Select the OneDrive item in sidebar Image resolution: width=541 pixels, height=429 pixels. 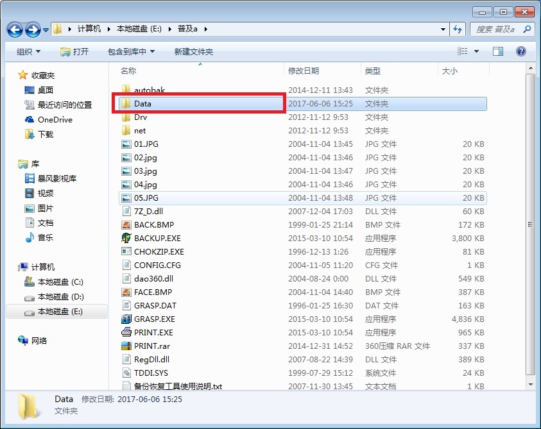tap(55, 120)
